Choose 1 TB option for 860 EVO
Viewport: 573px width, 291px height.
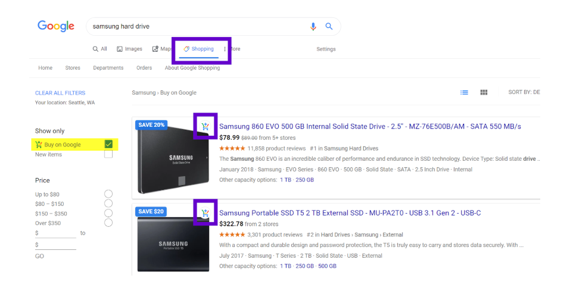click(x=286, y=180)
